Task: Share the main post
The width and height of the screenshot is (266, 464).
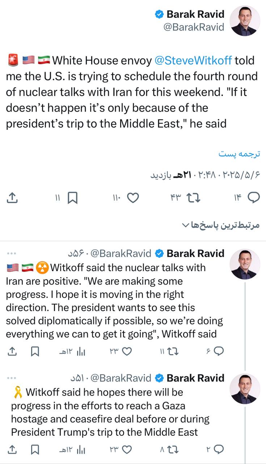Action: point(12,198)
